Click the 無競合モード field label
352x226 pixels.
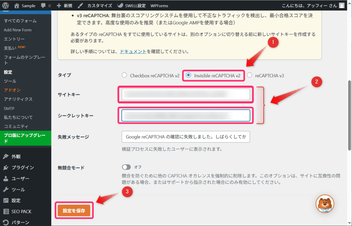(71, 168)
